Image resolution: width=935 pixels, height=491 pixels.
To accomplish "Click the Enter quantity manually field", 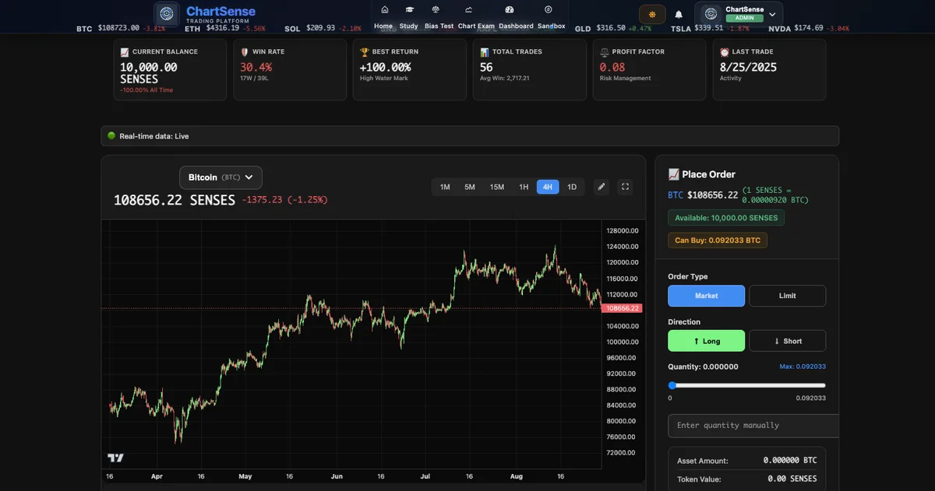I will (x=753, y=426).
